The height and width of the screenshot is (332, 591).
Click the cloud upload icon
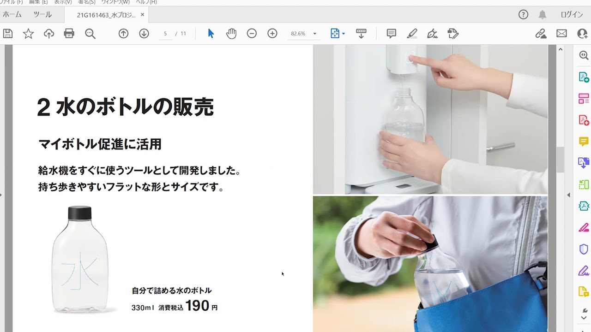click(49, 34)
